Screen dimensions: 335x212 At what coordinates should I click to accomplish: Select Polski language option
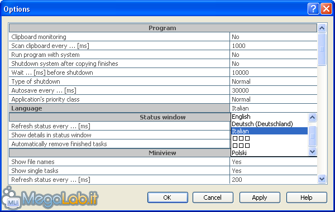[x=270, y=153]
